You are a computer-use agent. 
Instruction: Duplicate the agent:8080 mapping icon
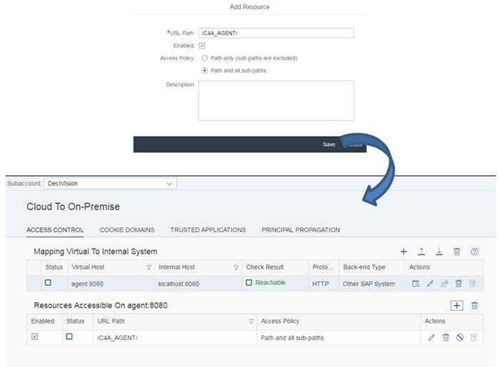pyautogui.click(x=444, y=284)
